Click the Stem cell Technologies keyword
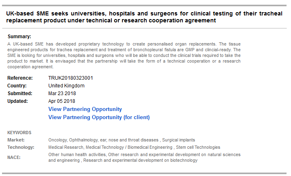 (x=198, y=147)
